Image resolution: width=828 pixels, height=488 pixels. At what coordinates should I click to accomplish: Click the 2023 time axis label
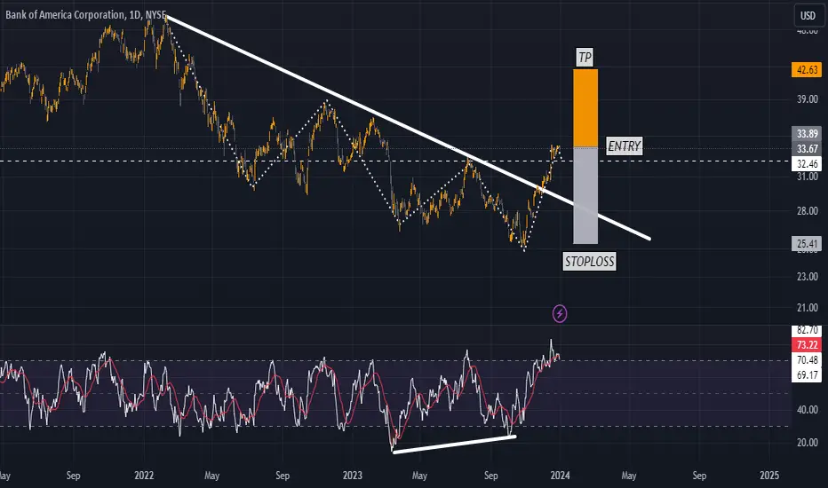pos(352,476)
